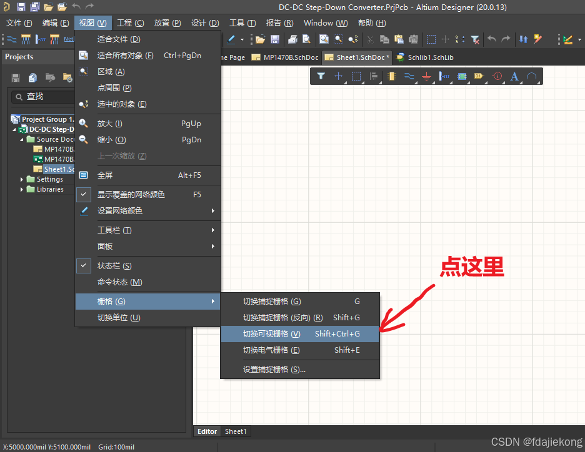
Task: Toggle 状态栏 (S) checked item
Action: pyautogui.click(x=148, y=266)
